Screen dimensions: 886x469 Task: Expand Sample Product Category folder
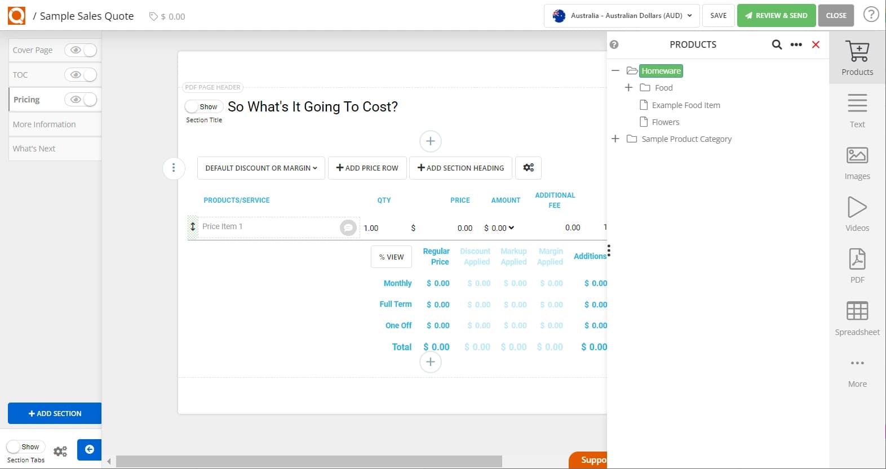tap(615, 139)
